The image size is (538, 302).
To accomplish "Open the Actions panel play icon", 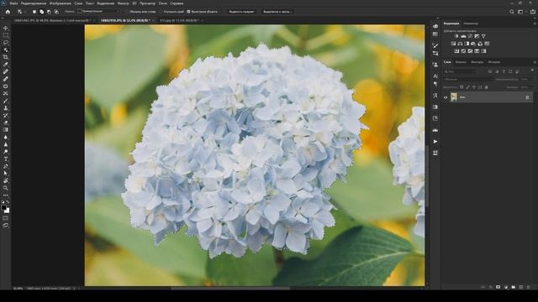I will coord(435,142).
